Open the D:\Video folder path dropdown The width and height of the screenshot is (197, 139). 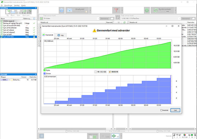click(x=98, y=19)
